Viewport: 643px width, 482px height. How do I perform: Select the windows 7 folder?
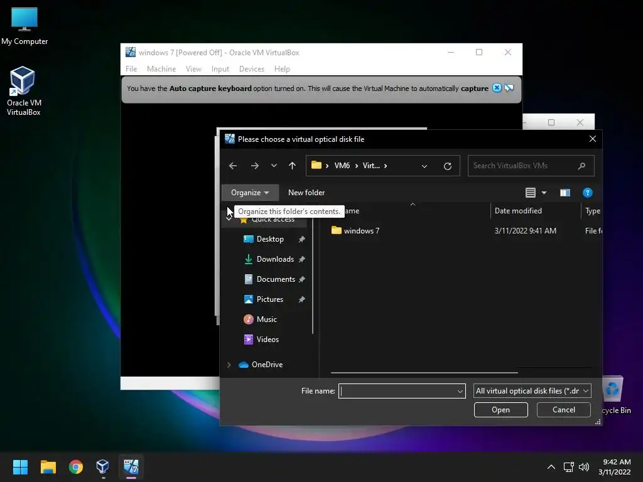[x=355, y=231]
